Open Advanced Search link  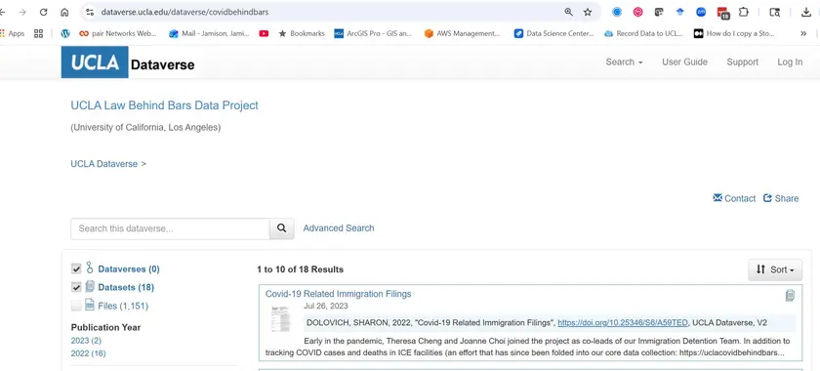pos(339,228)
